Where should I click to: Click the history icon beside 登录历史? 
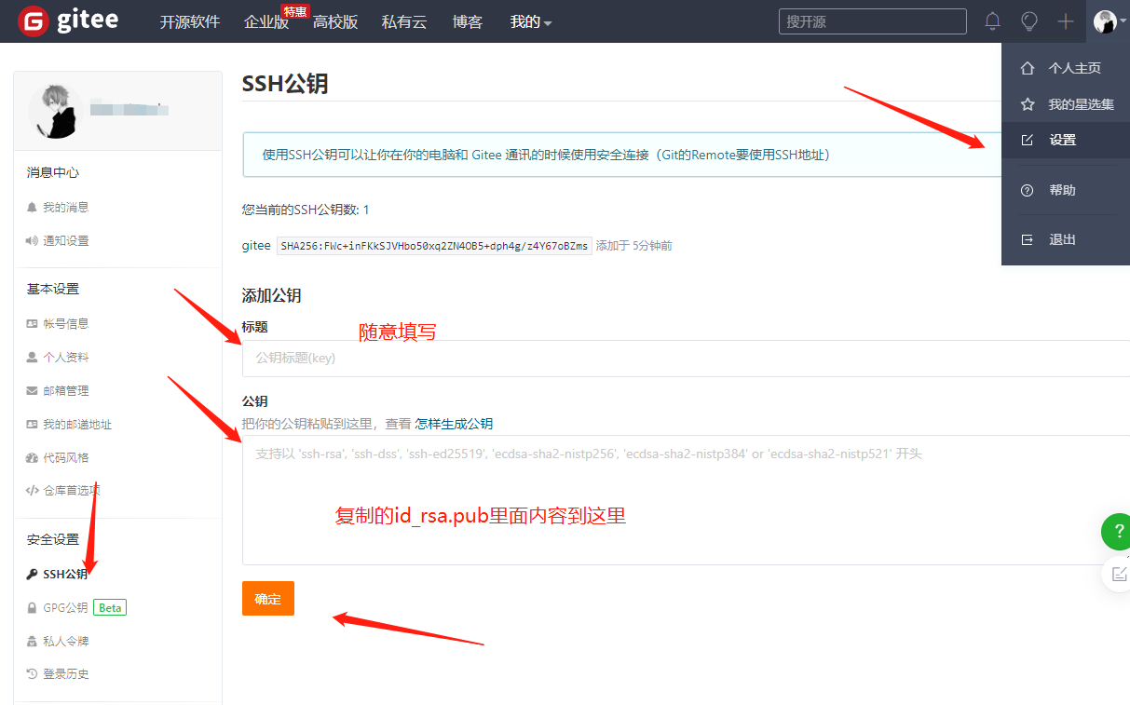pyautogui.click(x=33, y=673)
